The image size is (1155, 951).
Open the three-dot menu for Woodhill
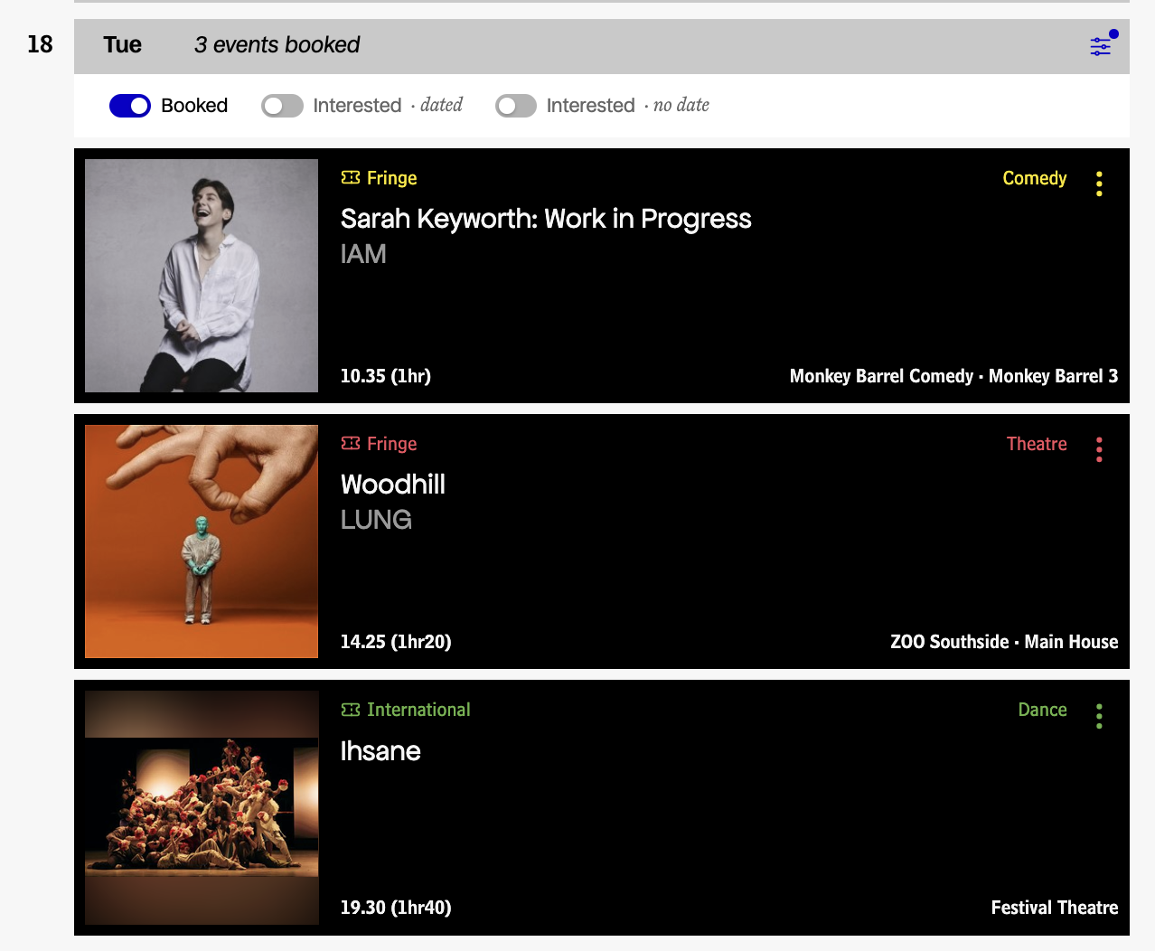click(x=1099, y=449)
